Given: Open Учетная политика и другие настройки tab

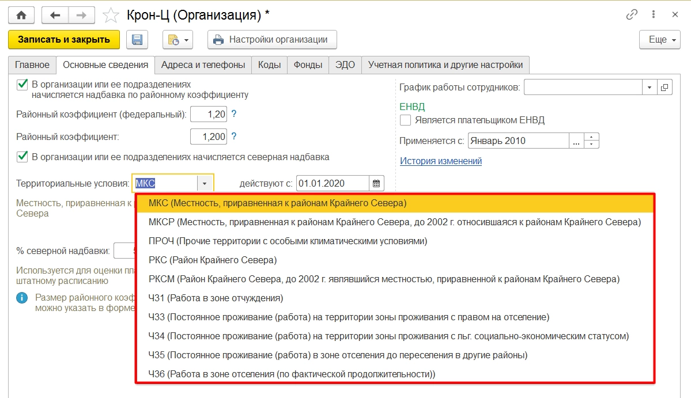Looking at the screenshot, I should tap(445, 65).
